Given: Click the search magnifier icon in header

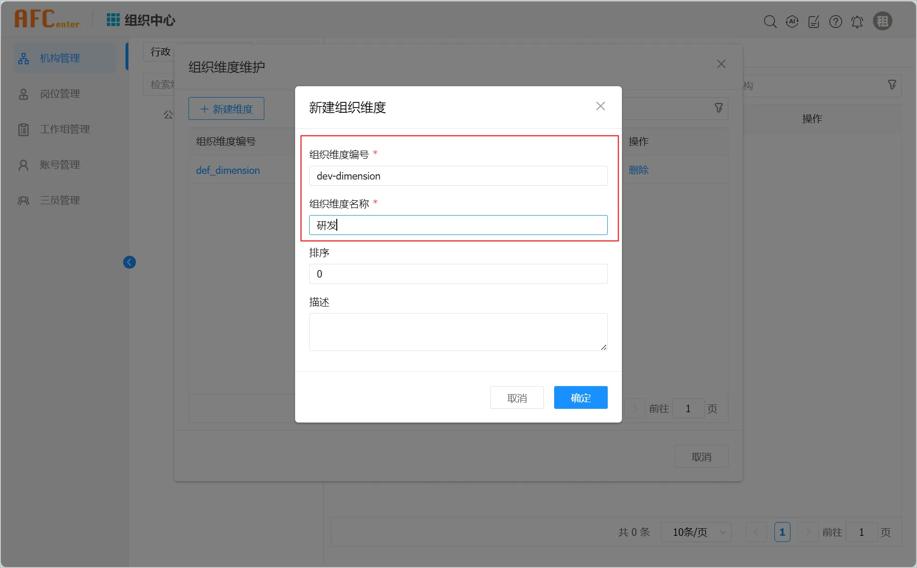Looking at the screenshot, I should [x=770, y=21].
